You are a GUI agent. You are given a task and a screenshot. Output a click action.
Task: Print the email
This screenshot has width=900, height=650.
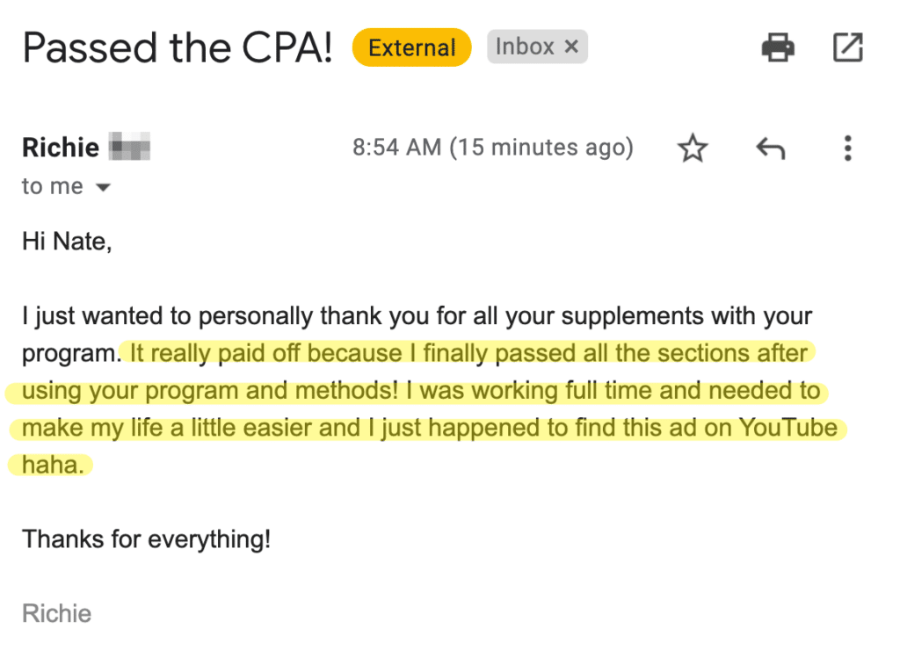coord(777,47)
